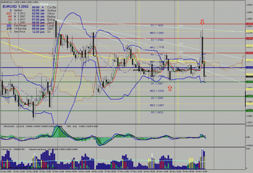Image resolution: width=253 pixels, height=173 pixels.
Task: Click the MS2: 1.2534 pivot label
Action: click(157, 91)
